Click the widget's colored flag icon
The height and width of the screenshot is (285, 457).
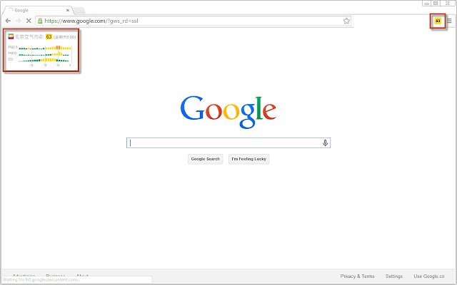[11, 36]
